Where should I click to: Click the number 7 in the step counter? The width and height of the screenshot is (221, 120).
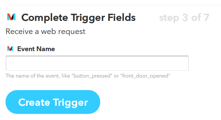(206, 18)
